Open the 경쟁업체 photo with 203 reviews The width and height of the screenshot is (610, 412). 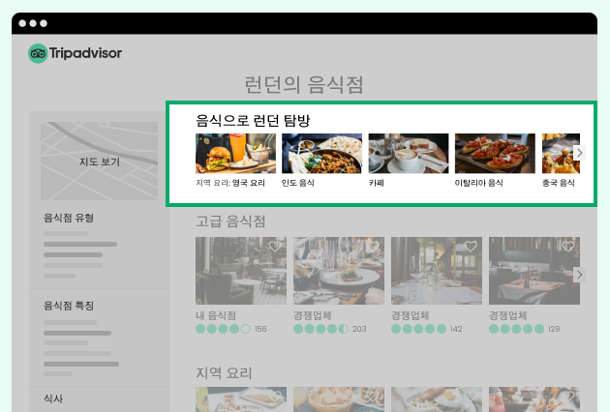pos(339,271)
